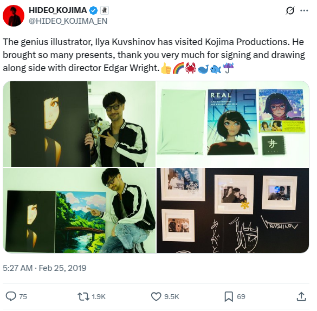Open photo of Kojima pointing at landscape painting
Image resolution: width=317 pixels, height=311 pixels.
coord(79,210)
